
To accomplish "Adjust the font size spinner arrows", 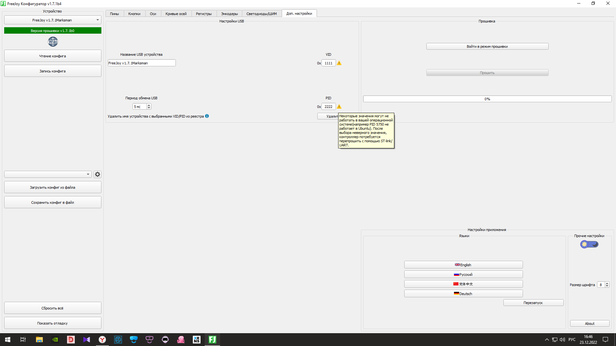I will point(607,285).
